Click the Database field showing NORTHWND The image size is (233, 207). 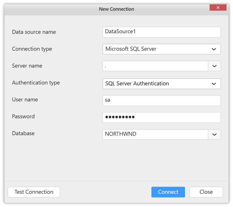coord(155,134)
